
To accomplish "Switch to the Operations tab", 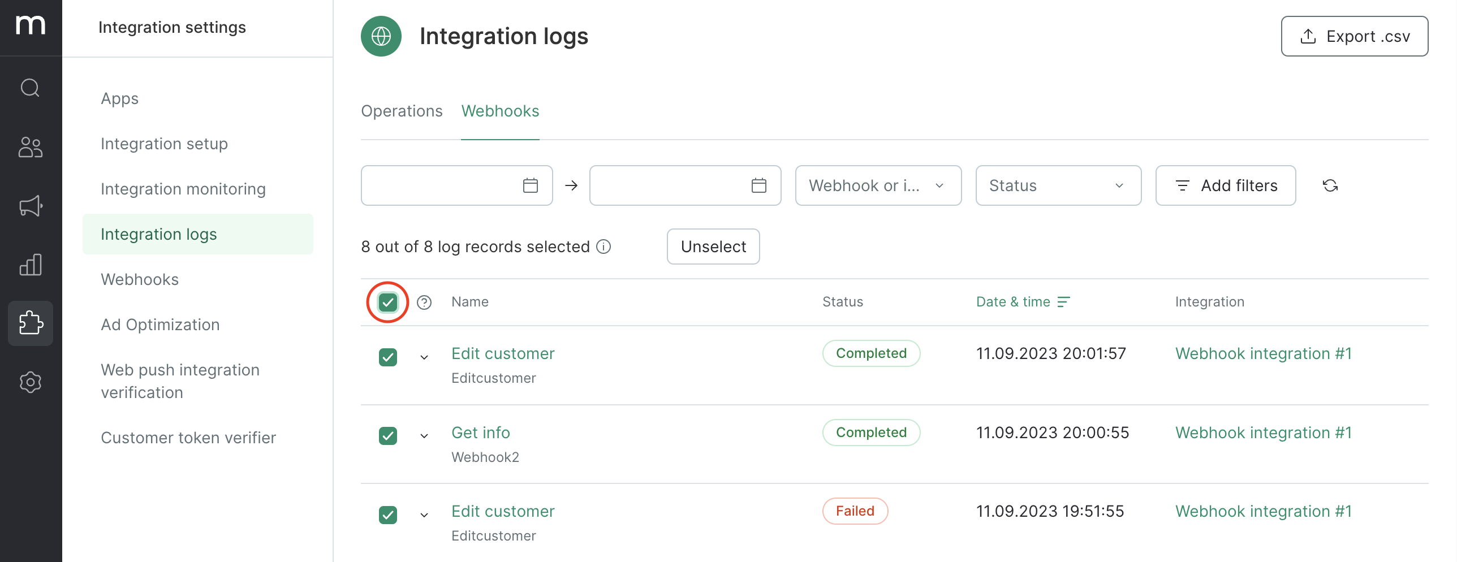I will click(402, 111).
